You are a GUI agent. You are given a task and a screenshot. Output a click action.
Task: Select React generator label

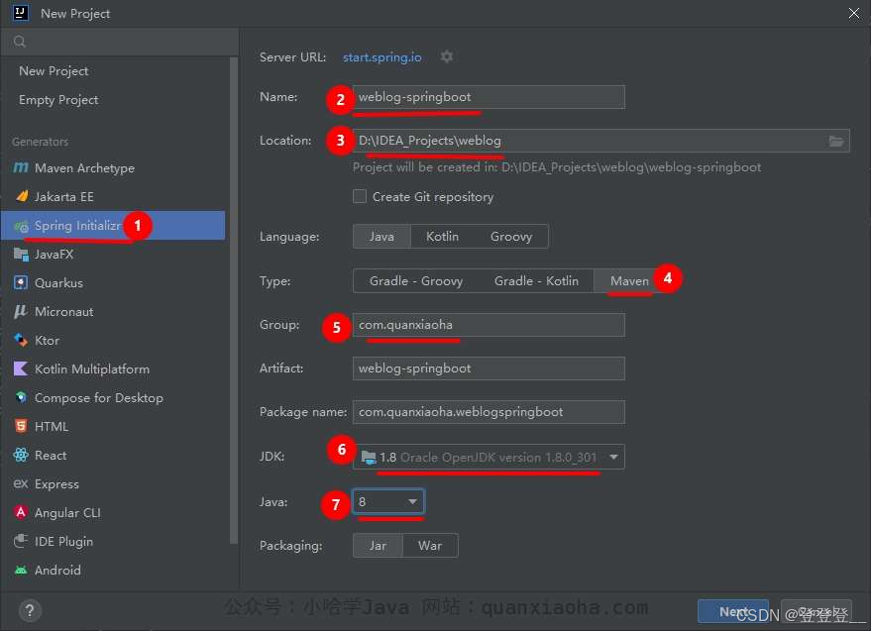[51, 455]
